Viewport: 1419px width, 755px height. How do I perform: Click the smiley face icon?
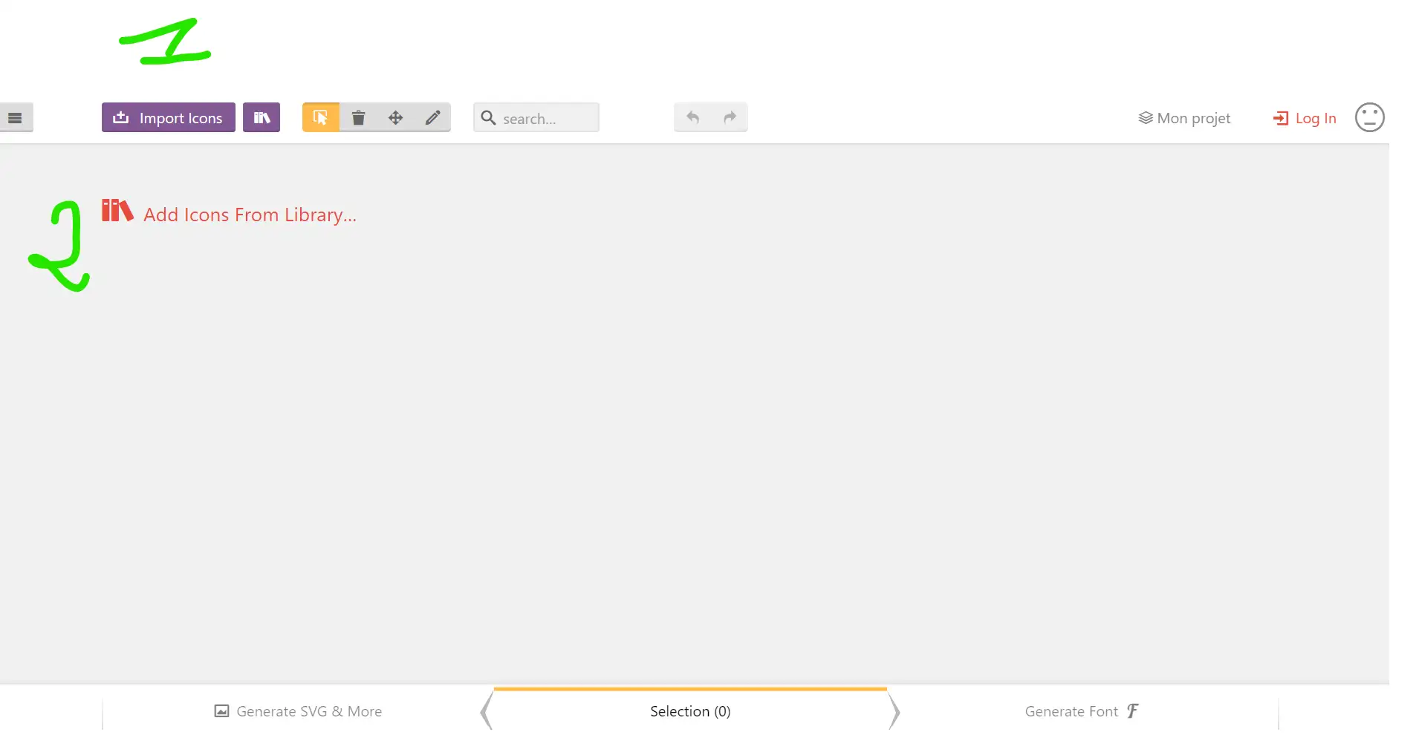(x=1369, y=117)
